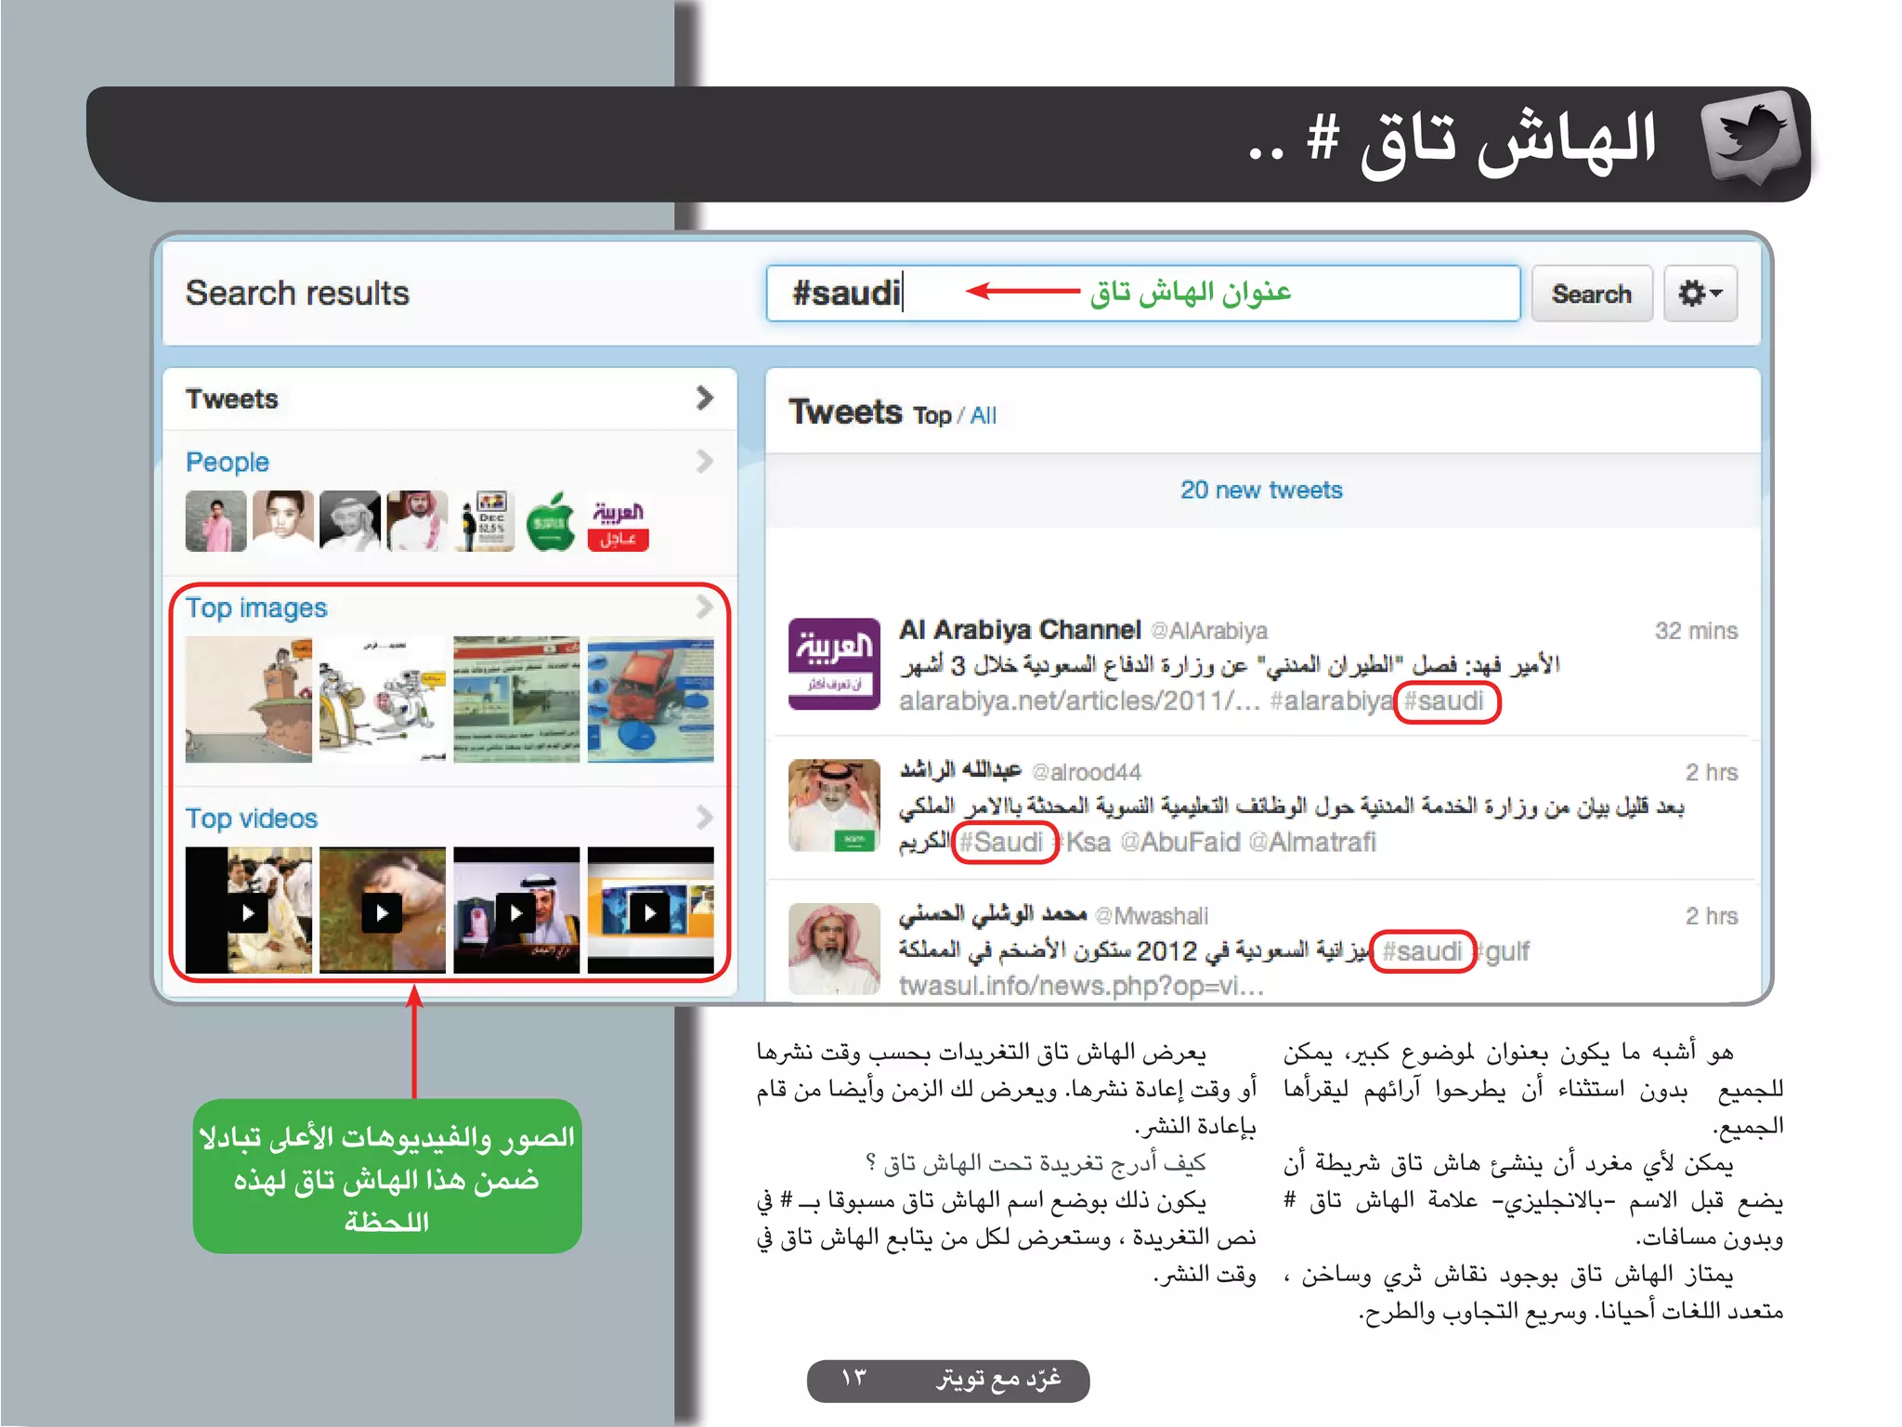
Task: Open the @alrood44 handle
Action: click(1087, 772)
